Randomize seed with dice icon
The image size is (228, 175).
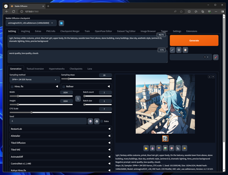90,121
